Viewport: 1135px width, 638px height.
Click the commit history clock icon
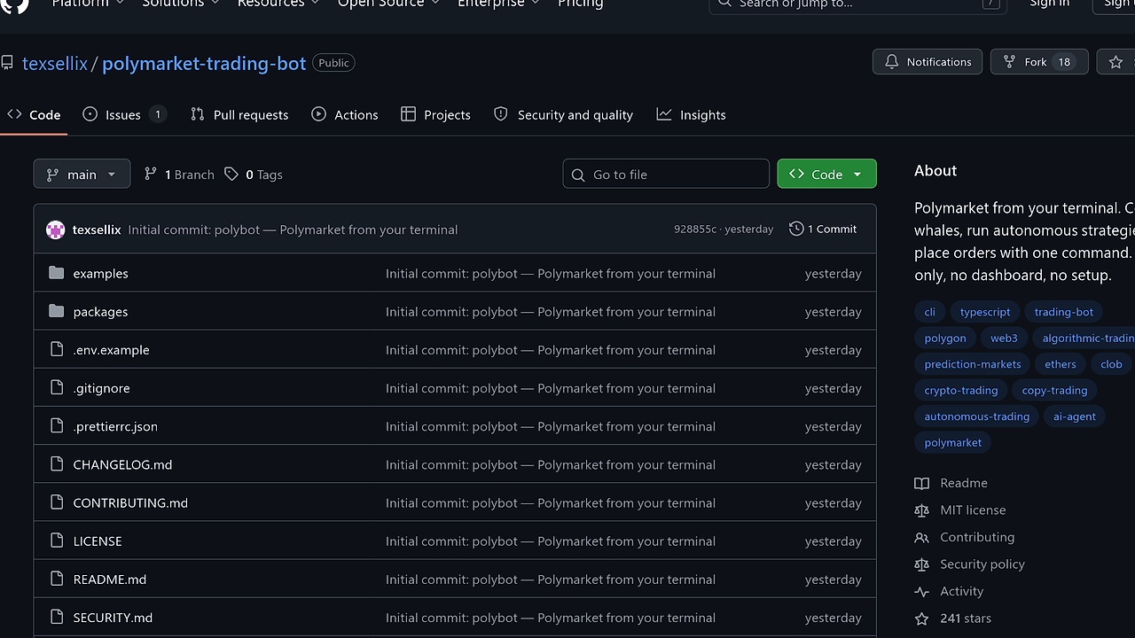796,229
